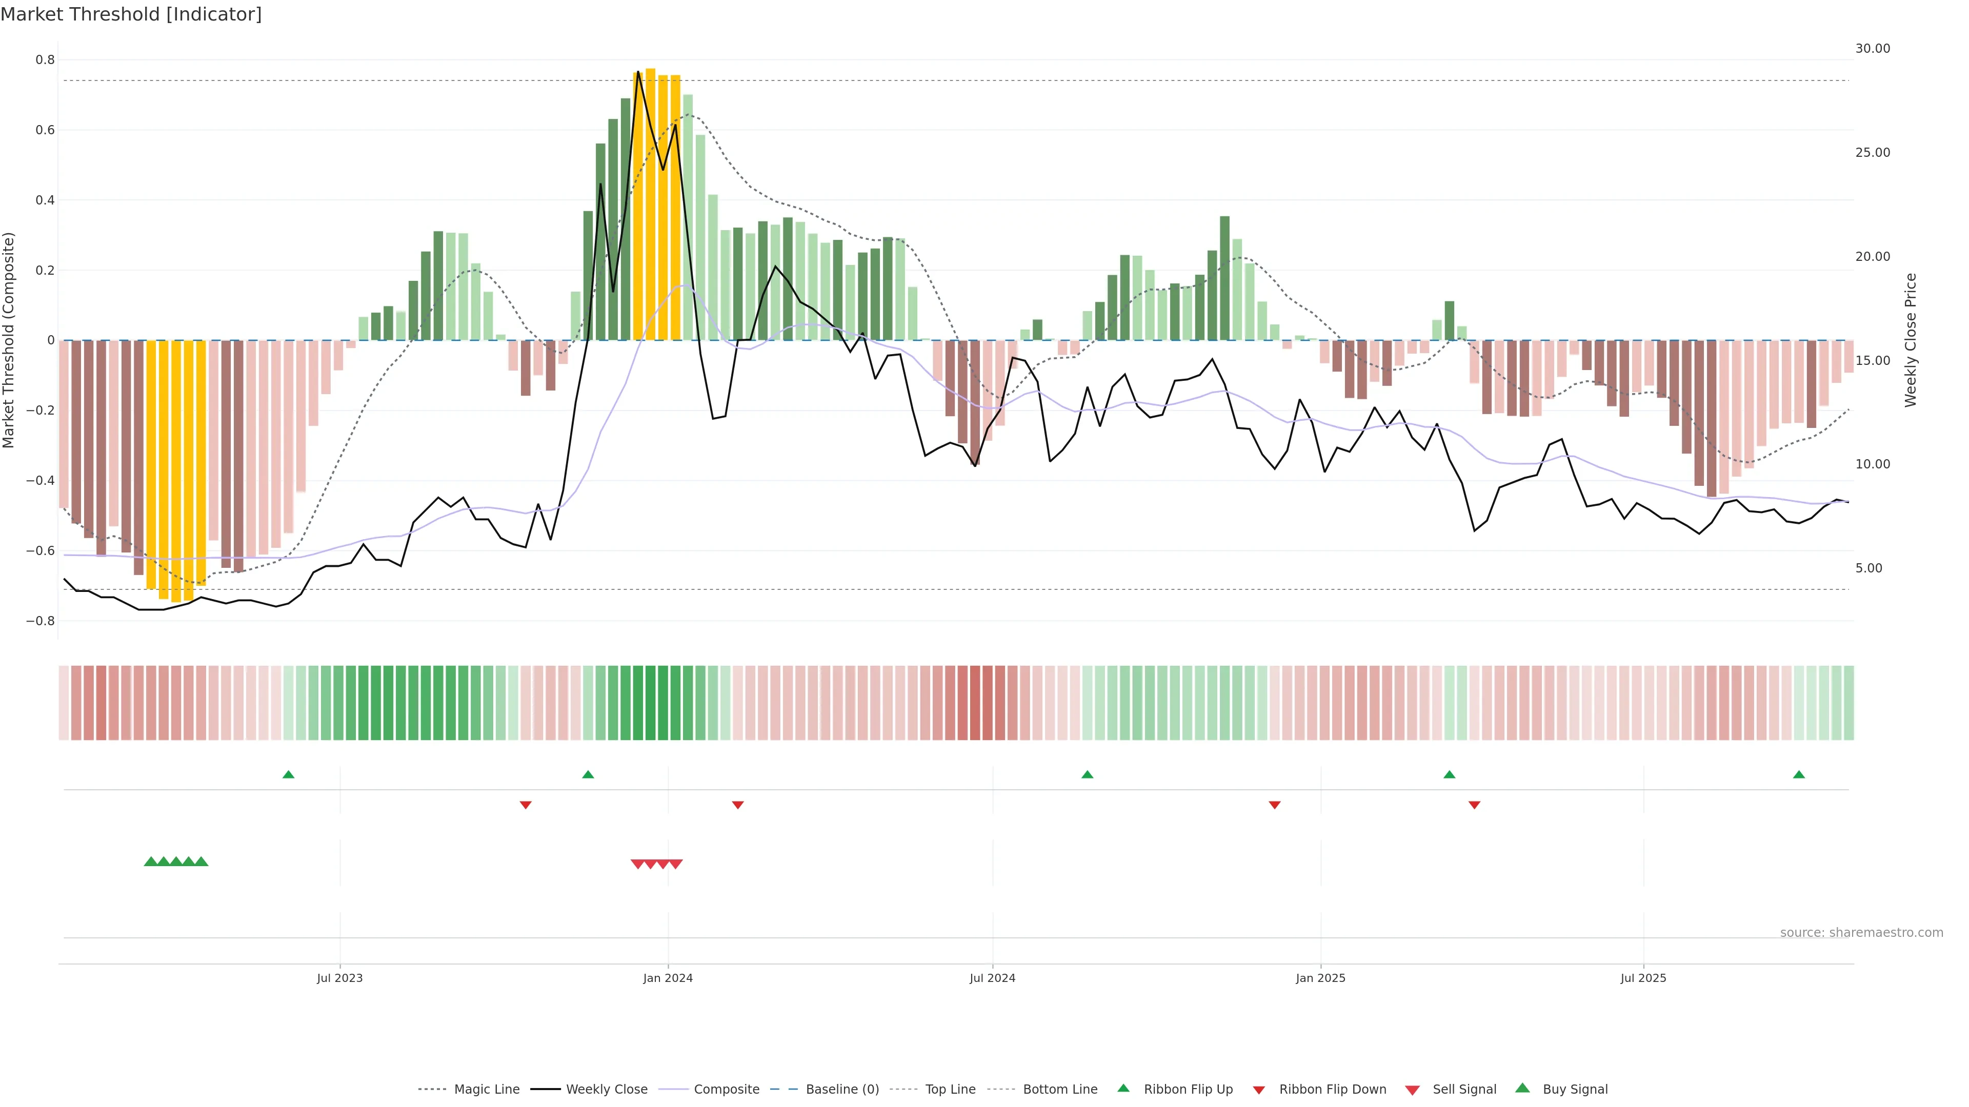Viewport: 1969px width, 1107px height.
Task: Click Ribbon Flip Down legend triangle icon
Action: tap(1258, 1090)
